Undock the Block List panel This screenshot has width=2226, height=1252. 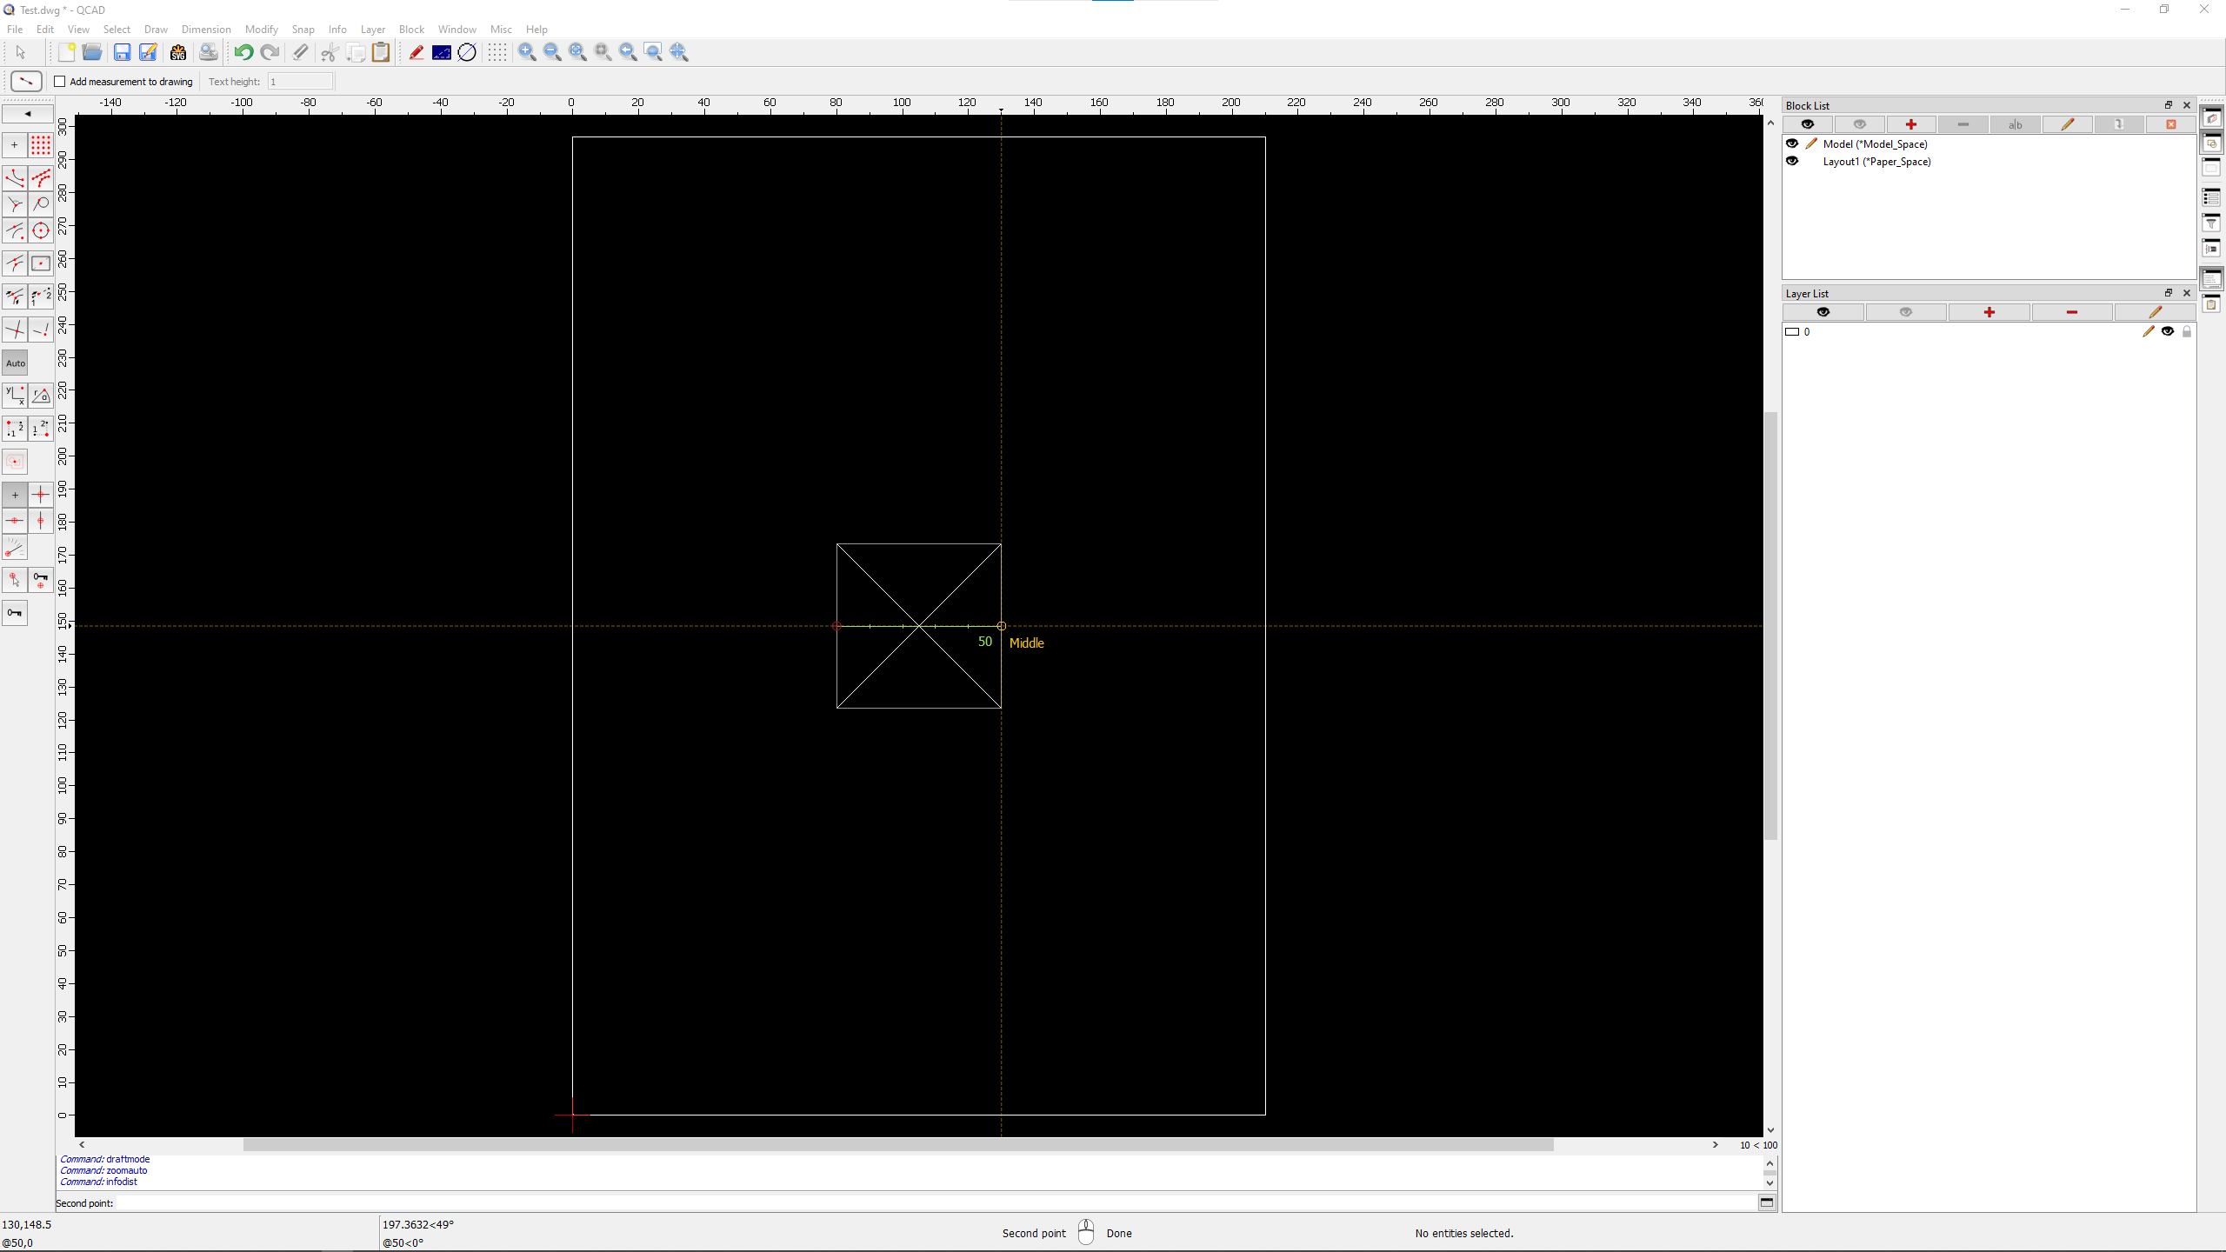(x=2169, y=105)
